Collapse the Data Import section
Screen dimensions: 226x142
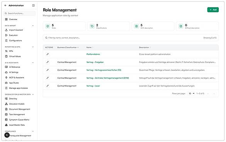[33, 26]
